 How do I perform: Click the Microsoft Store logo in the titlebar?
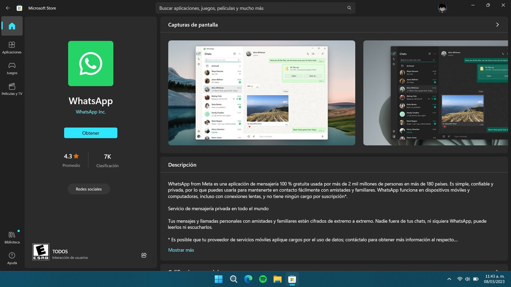point(19,7)
